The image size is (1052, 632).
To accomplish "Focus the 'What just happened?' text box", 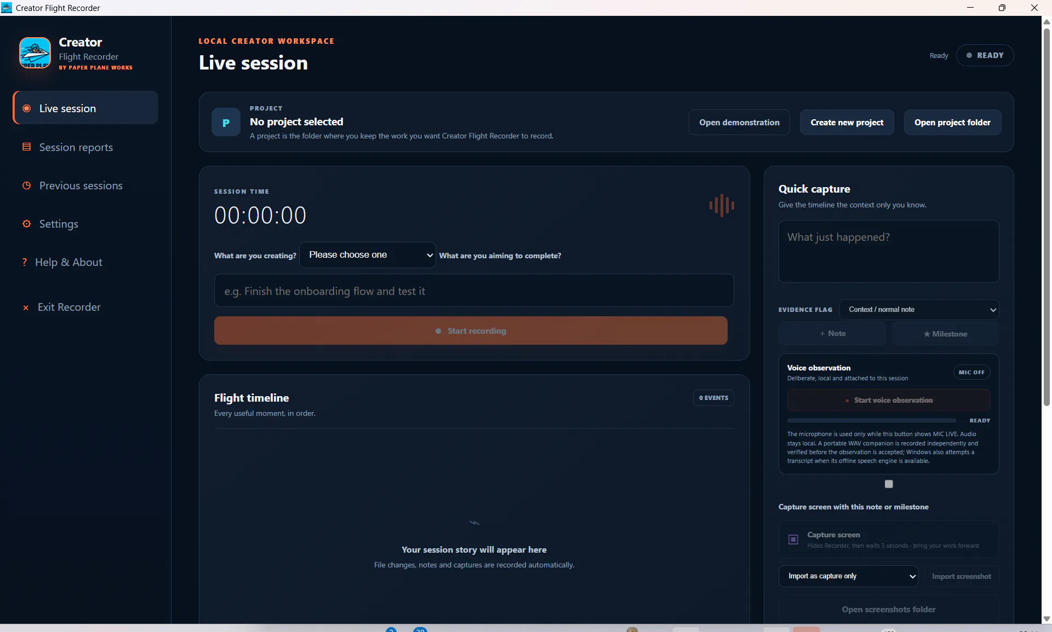I will (x=889, y=252).
